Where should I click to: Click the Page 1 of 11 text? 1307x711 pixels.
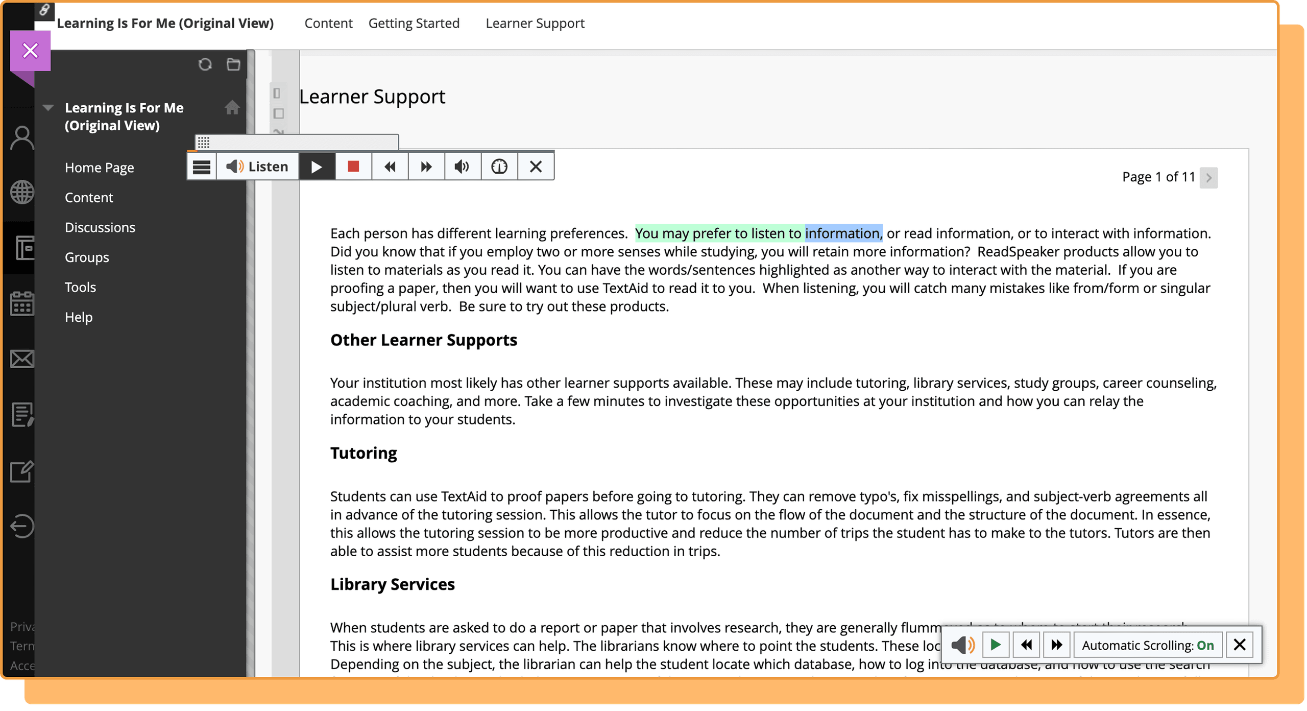(x=1159, y=177)
